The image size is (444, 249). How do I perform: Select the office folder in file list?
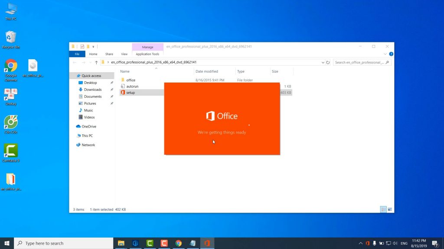click(x=131, y=80)
